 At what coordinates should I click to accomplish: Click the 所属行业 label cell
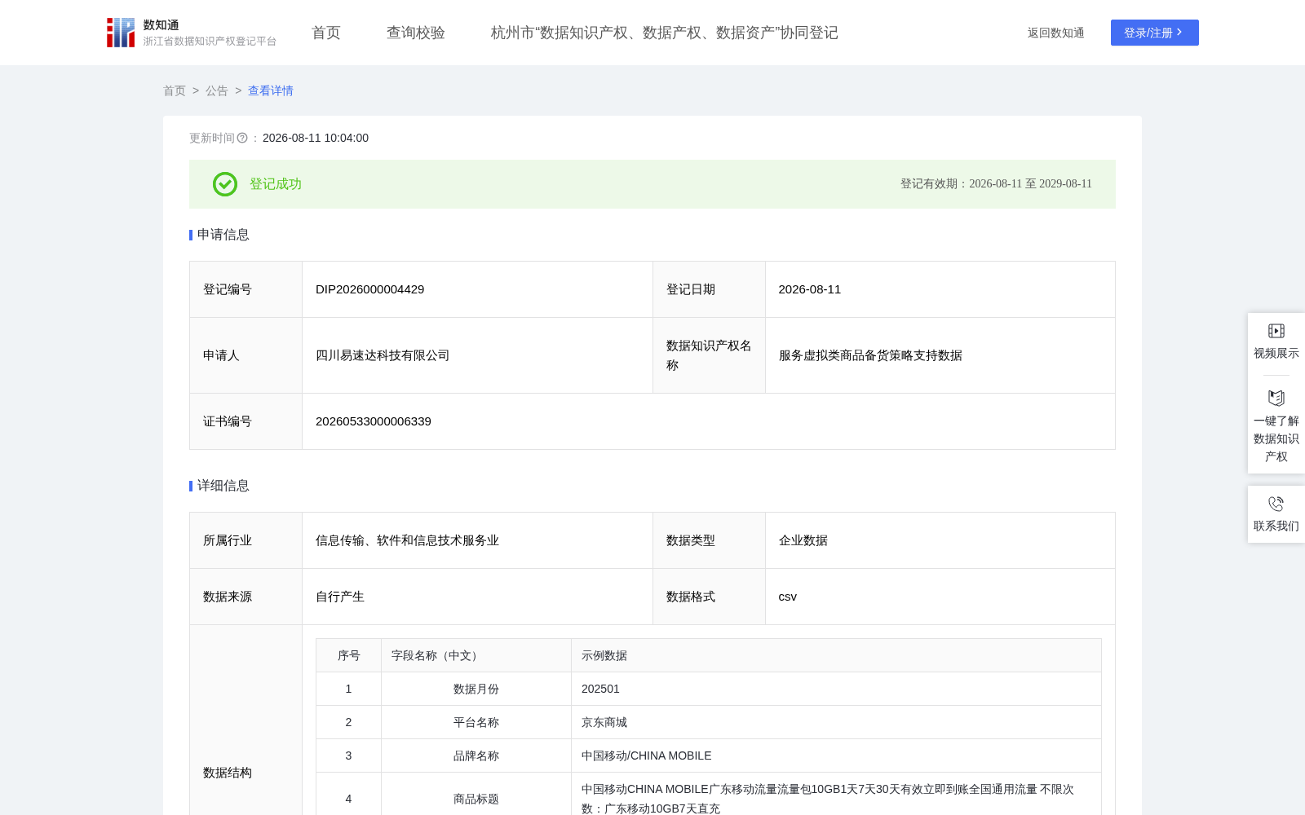tap(246, 540)
